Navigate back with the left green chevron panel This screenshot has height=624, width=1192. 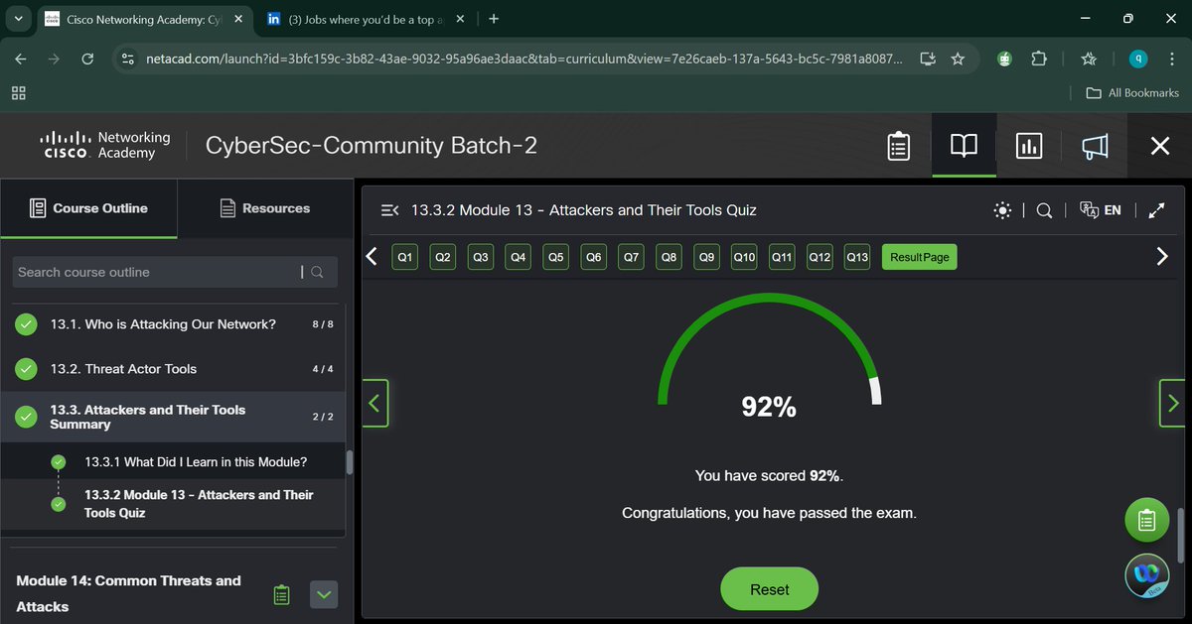tap(375, 403)
